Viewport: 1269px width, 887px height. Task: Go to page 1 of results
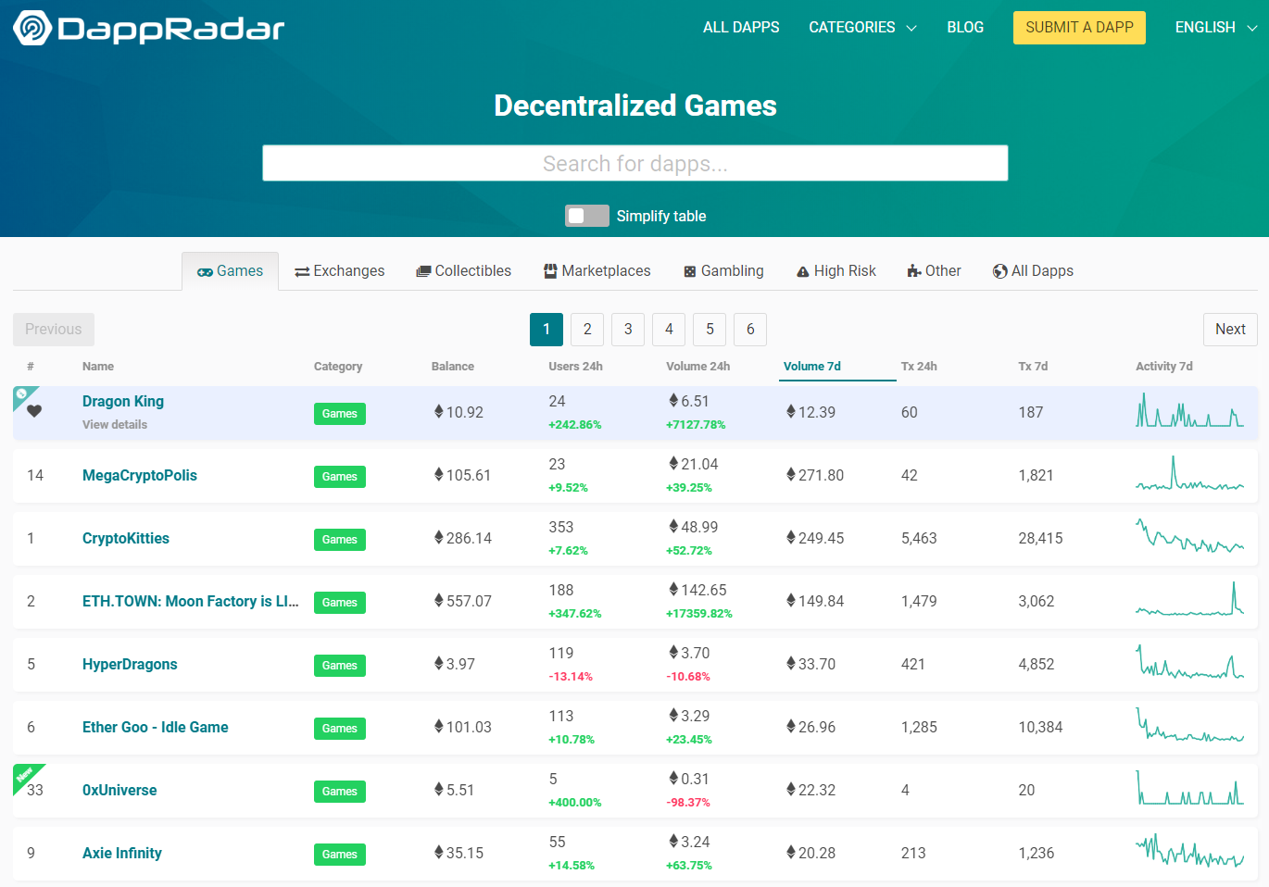tap(547, 330)
